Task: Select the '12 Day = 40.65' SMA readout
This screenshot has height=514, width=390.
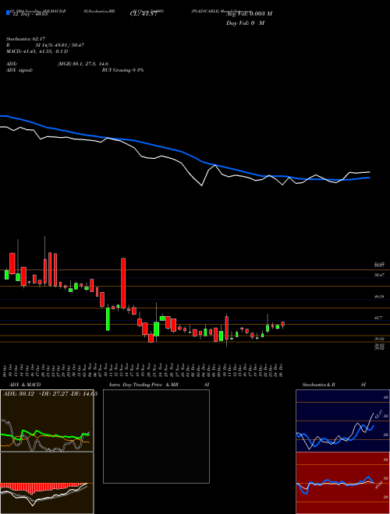Action: [x=29, y=13]
